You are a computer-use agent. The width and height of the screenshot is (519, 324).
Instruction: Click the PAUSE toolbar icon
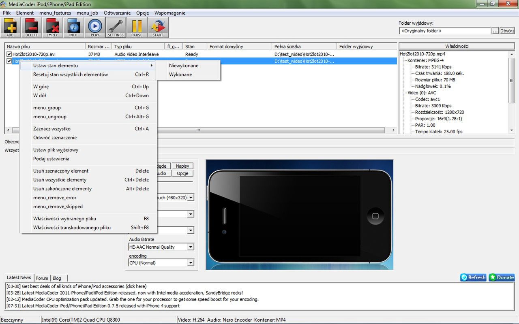pyautogui.click(x=137, y=28)
